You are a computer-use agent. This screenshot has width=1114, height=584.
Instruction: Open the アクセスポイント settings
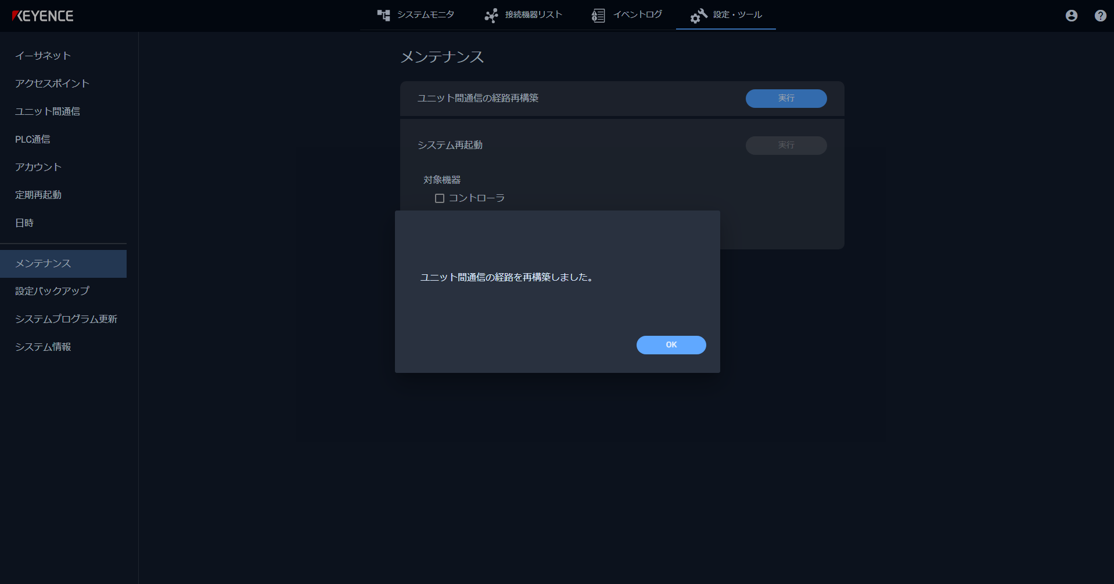click(52, 84)
